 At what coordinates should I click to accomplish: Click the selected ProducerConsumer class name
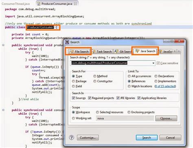pos(40,27)
